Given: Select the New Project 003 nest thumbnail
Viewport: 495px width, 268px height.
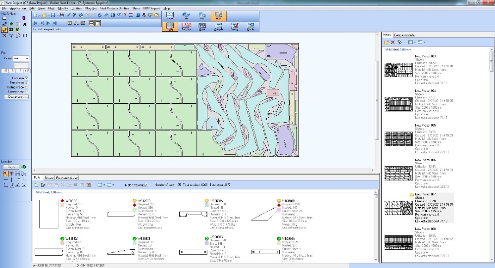Looking at the screenshot, I should coord(399,70).
